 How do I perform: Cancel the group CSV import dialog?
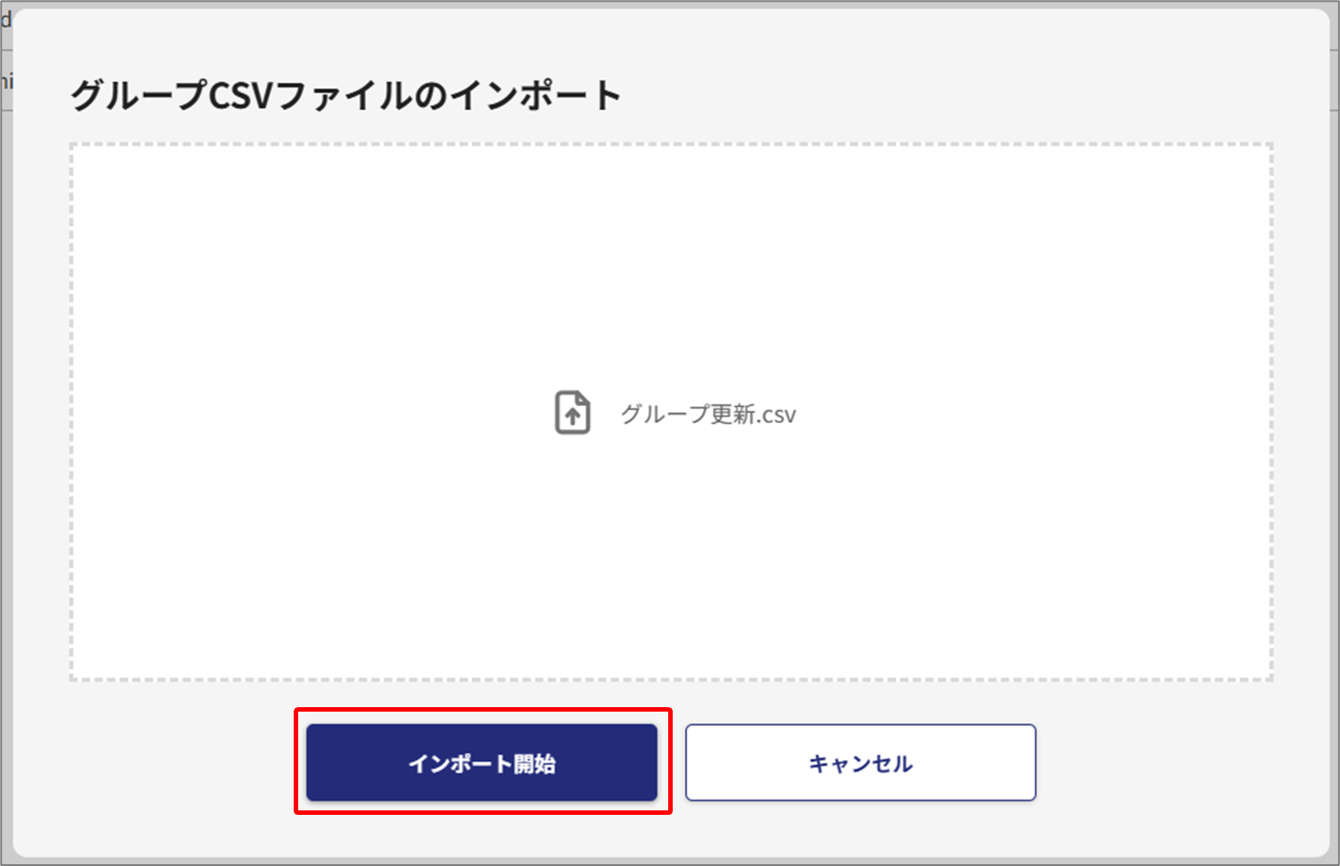click(x=860, y=763)
